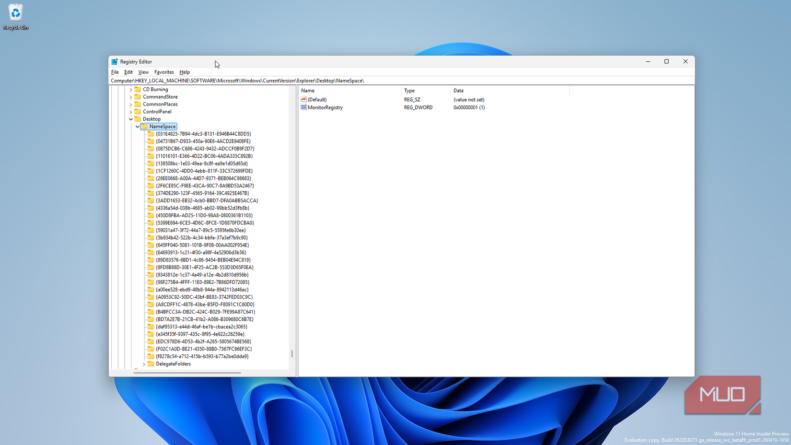Click the Registry Editor icon in the title bar
Screen dimensions: 791x445
click(x=114, y=61)
